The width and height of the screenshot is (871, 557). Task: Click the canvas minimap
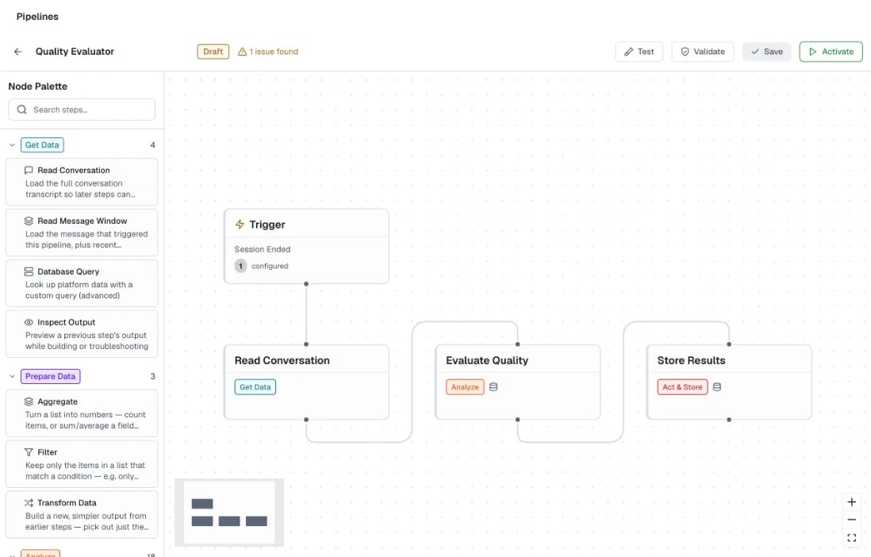pos(229,513)
